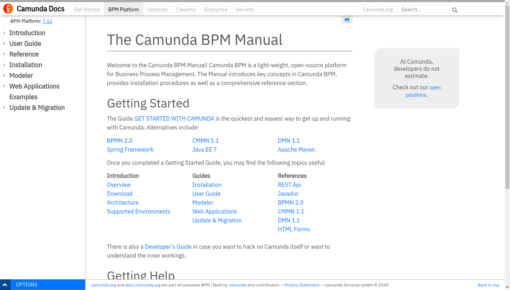Image resolution: width=510 pixels, height=290 pixels.
Task: Open the Enterprise tab
Action: coord(215,10)
